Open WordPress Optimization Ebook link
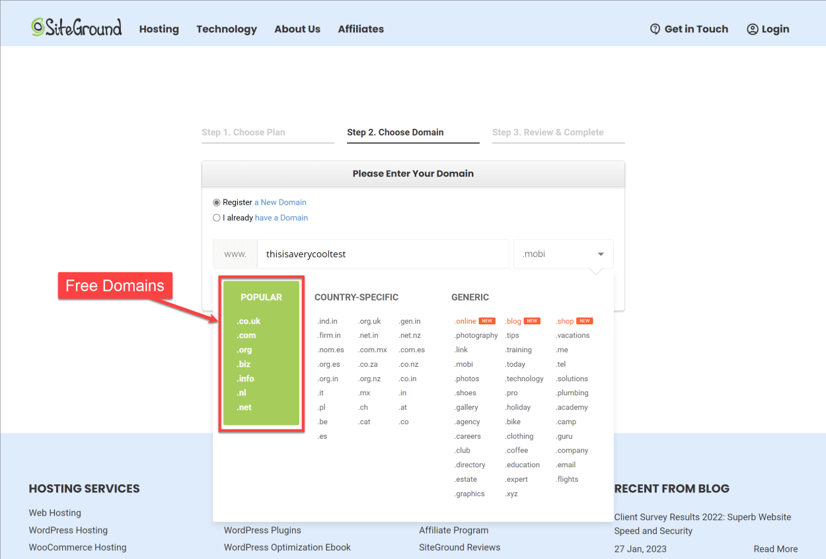 [287, 547]
